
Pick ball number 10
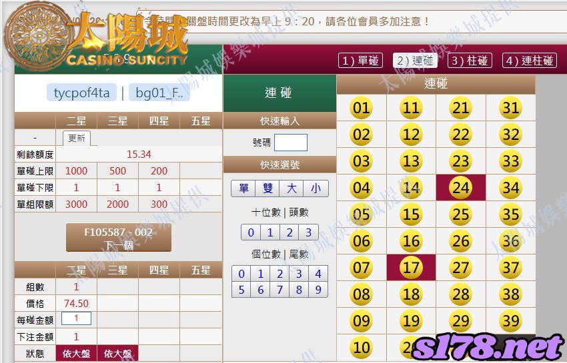pos(362,348)
